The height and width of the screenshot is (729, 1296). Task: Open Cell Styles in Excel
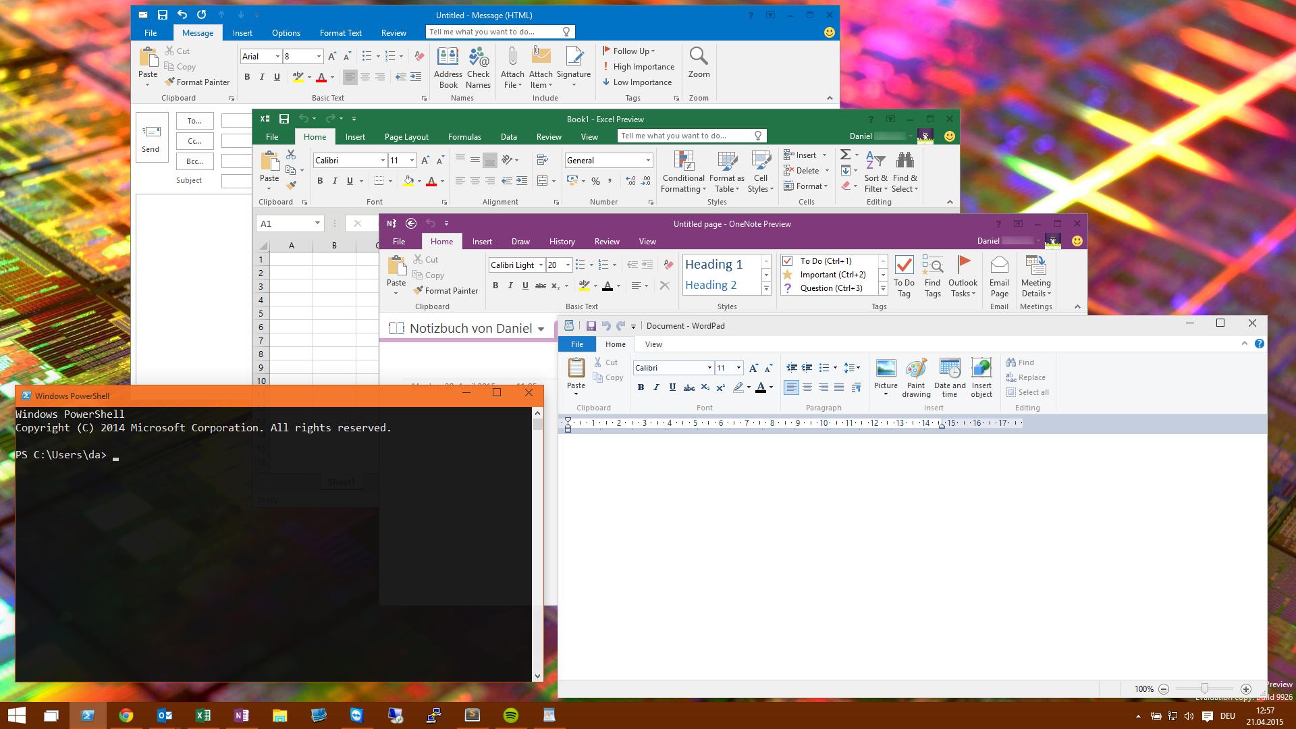pos(761,171)
